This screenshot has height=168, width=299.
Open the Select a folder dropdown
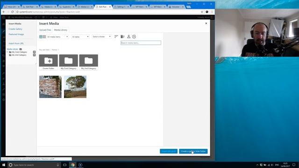102,36
